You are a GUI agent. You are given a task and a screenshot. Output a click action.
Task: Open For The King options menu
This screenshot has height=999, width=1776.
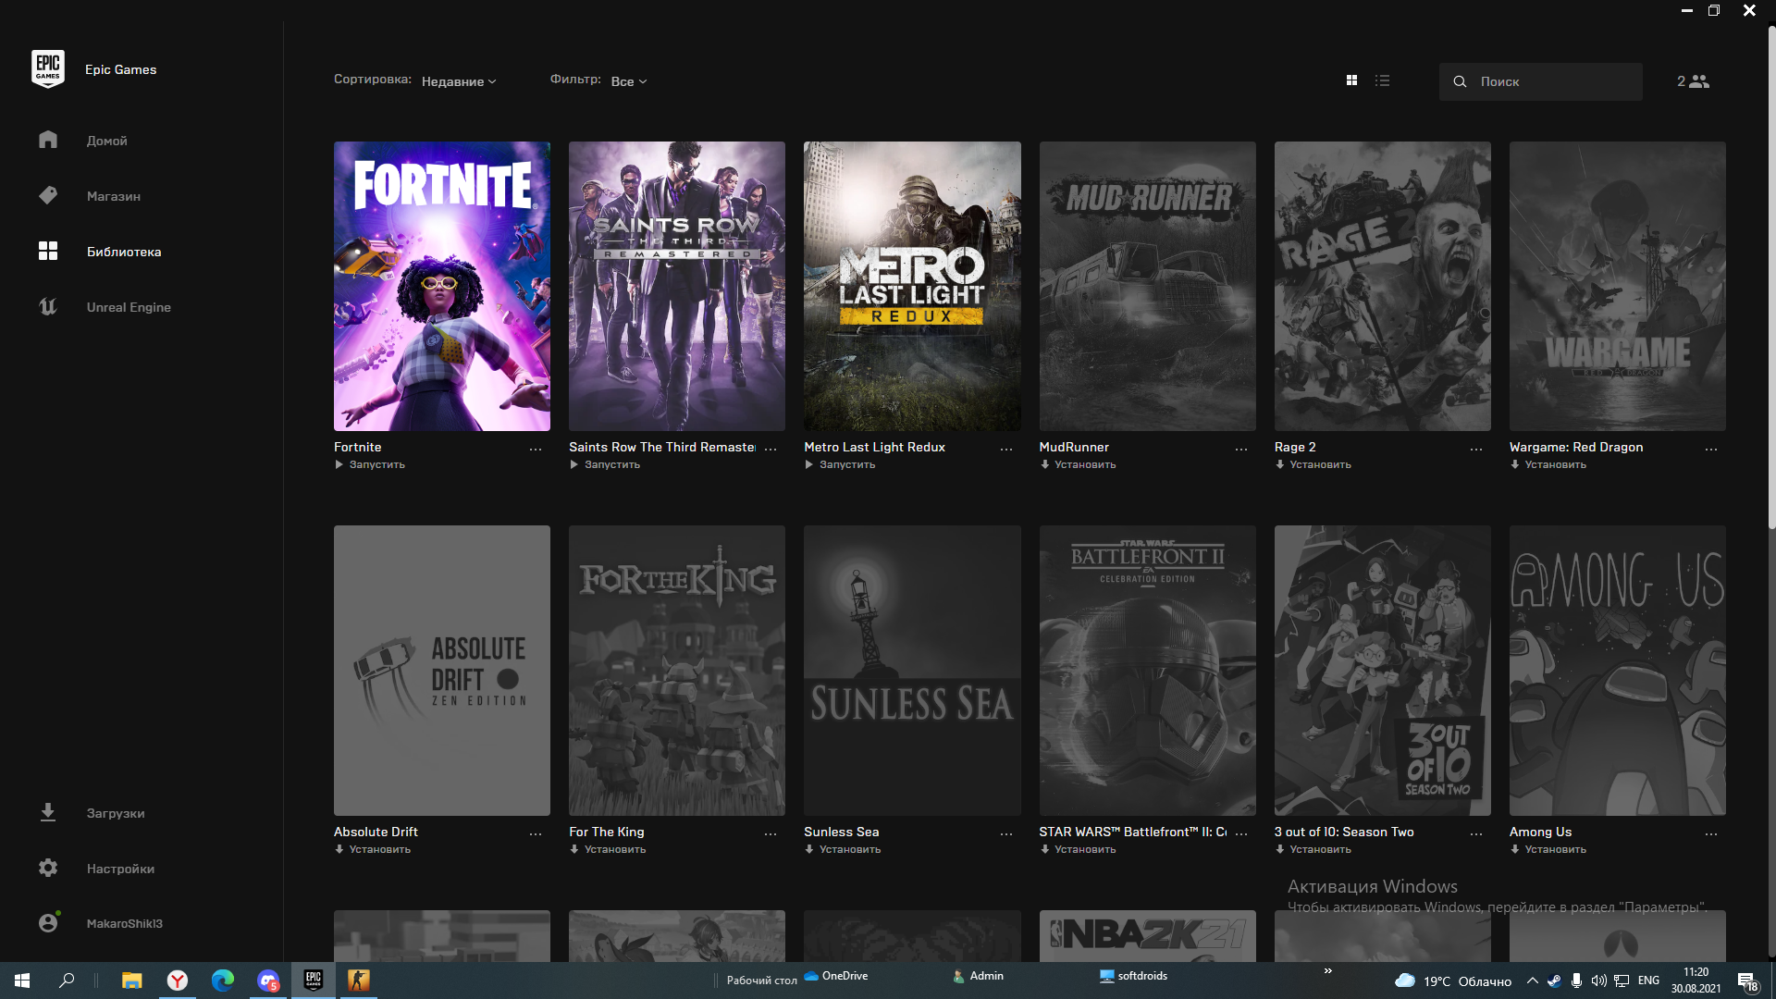pyautogui.click(x=771, y=833)
